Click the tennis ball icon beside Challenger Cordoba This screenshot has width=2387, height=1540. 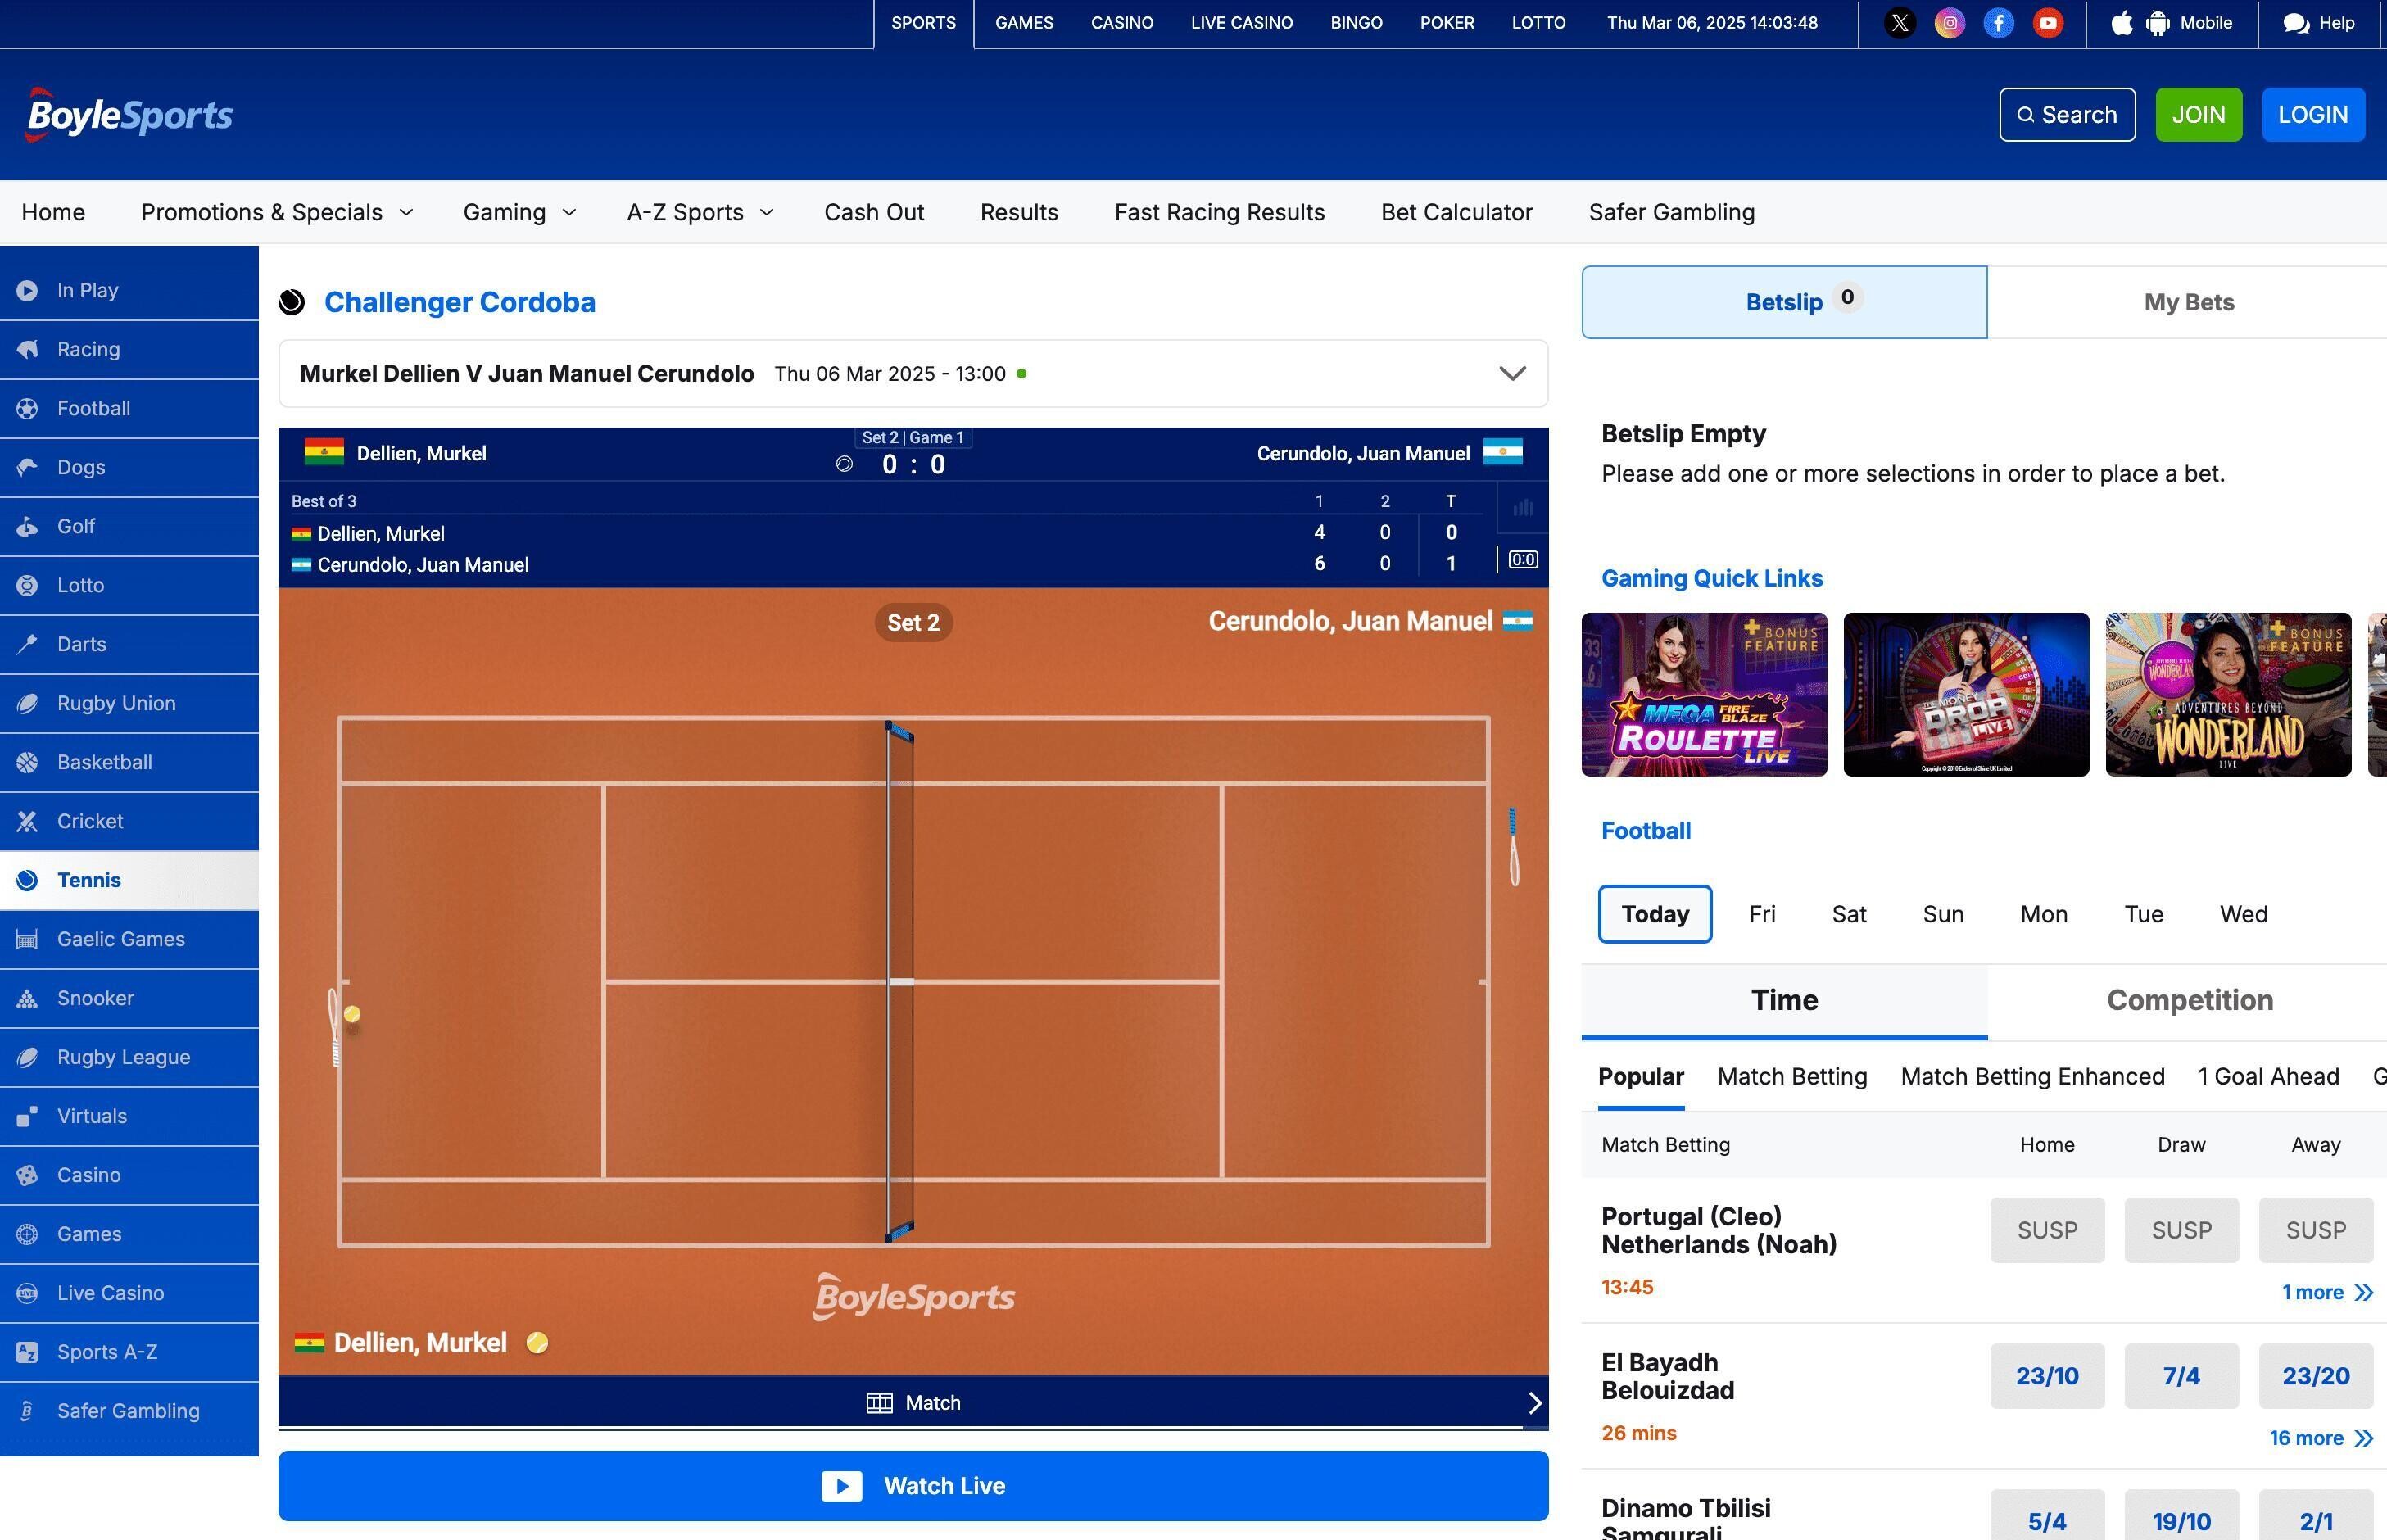point(291,302)
